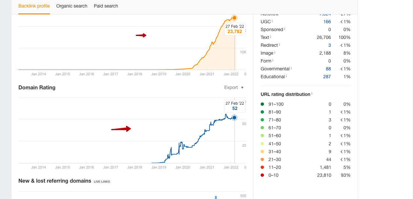The width and height of the screenshot is (413, 199).
Task: Click the red dot for 0–10 rating
Action: point(262,175)
